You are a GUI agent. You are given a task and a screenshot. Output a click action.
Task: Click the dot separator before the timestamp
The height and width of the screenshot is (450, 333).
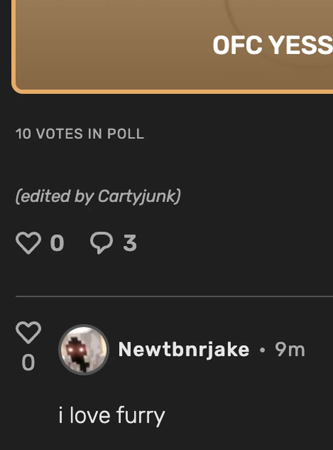(x=262, y=350)
